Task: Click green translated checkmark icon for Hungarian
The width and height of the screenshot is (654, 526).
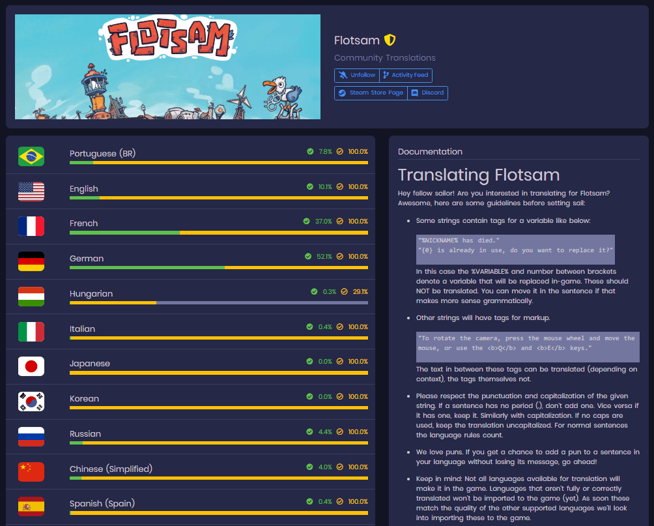Action: (x=314, y=291)
